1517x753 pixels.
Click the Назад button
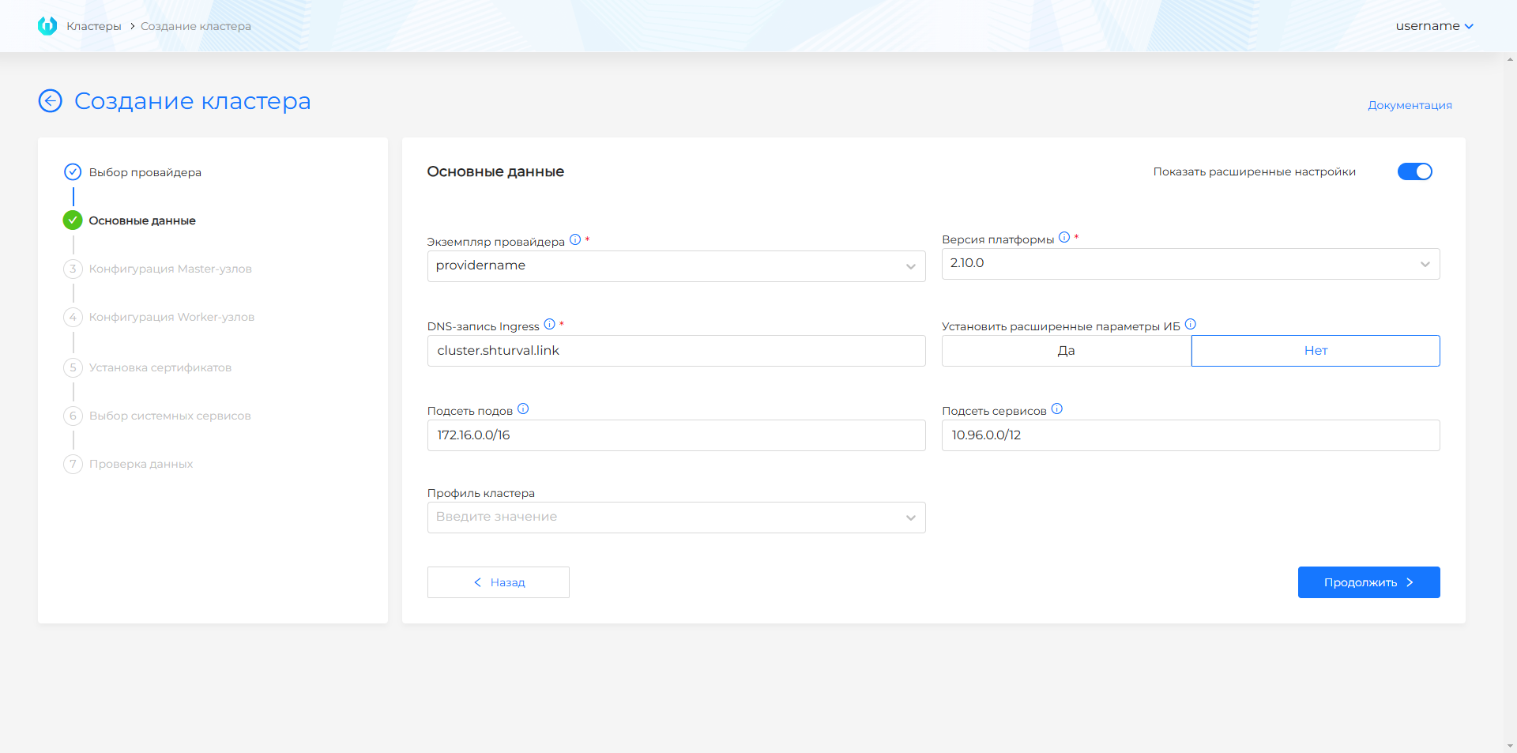pos(498,582)
